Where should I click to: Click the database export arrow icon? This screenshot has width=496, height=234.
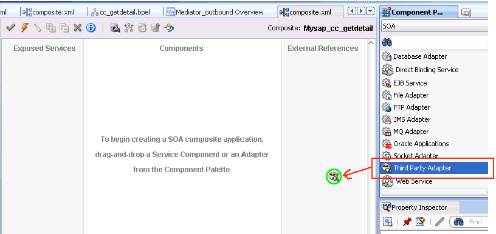coord(156,28)
